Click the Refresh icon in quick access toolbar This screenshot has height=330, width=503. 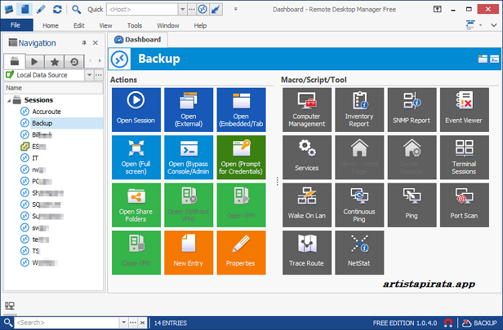57,9
